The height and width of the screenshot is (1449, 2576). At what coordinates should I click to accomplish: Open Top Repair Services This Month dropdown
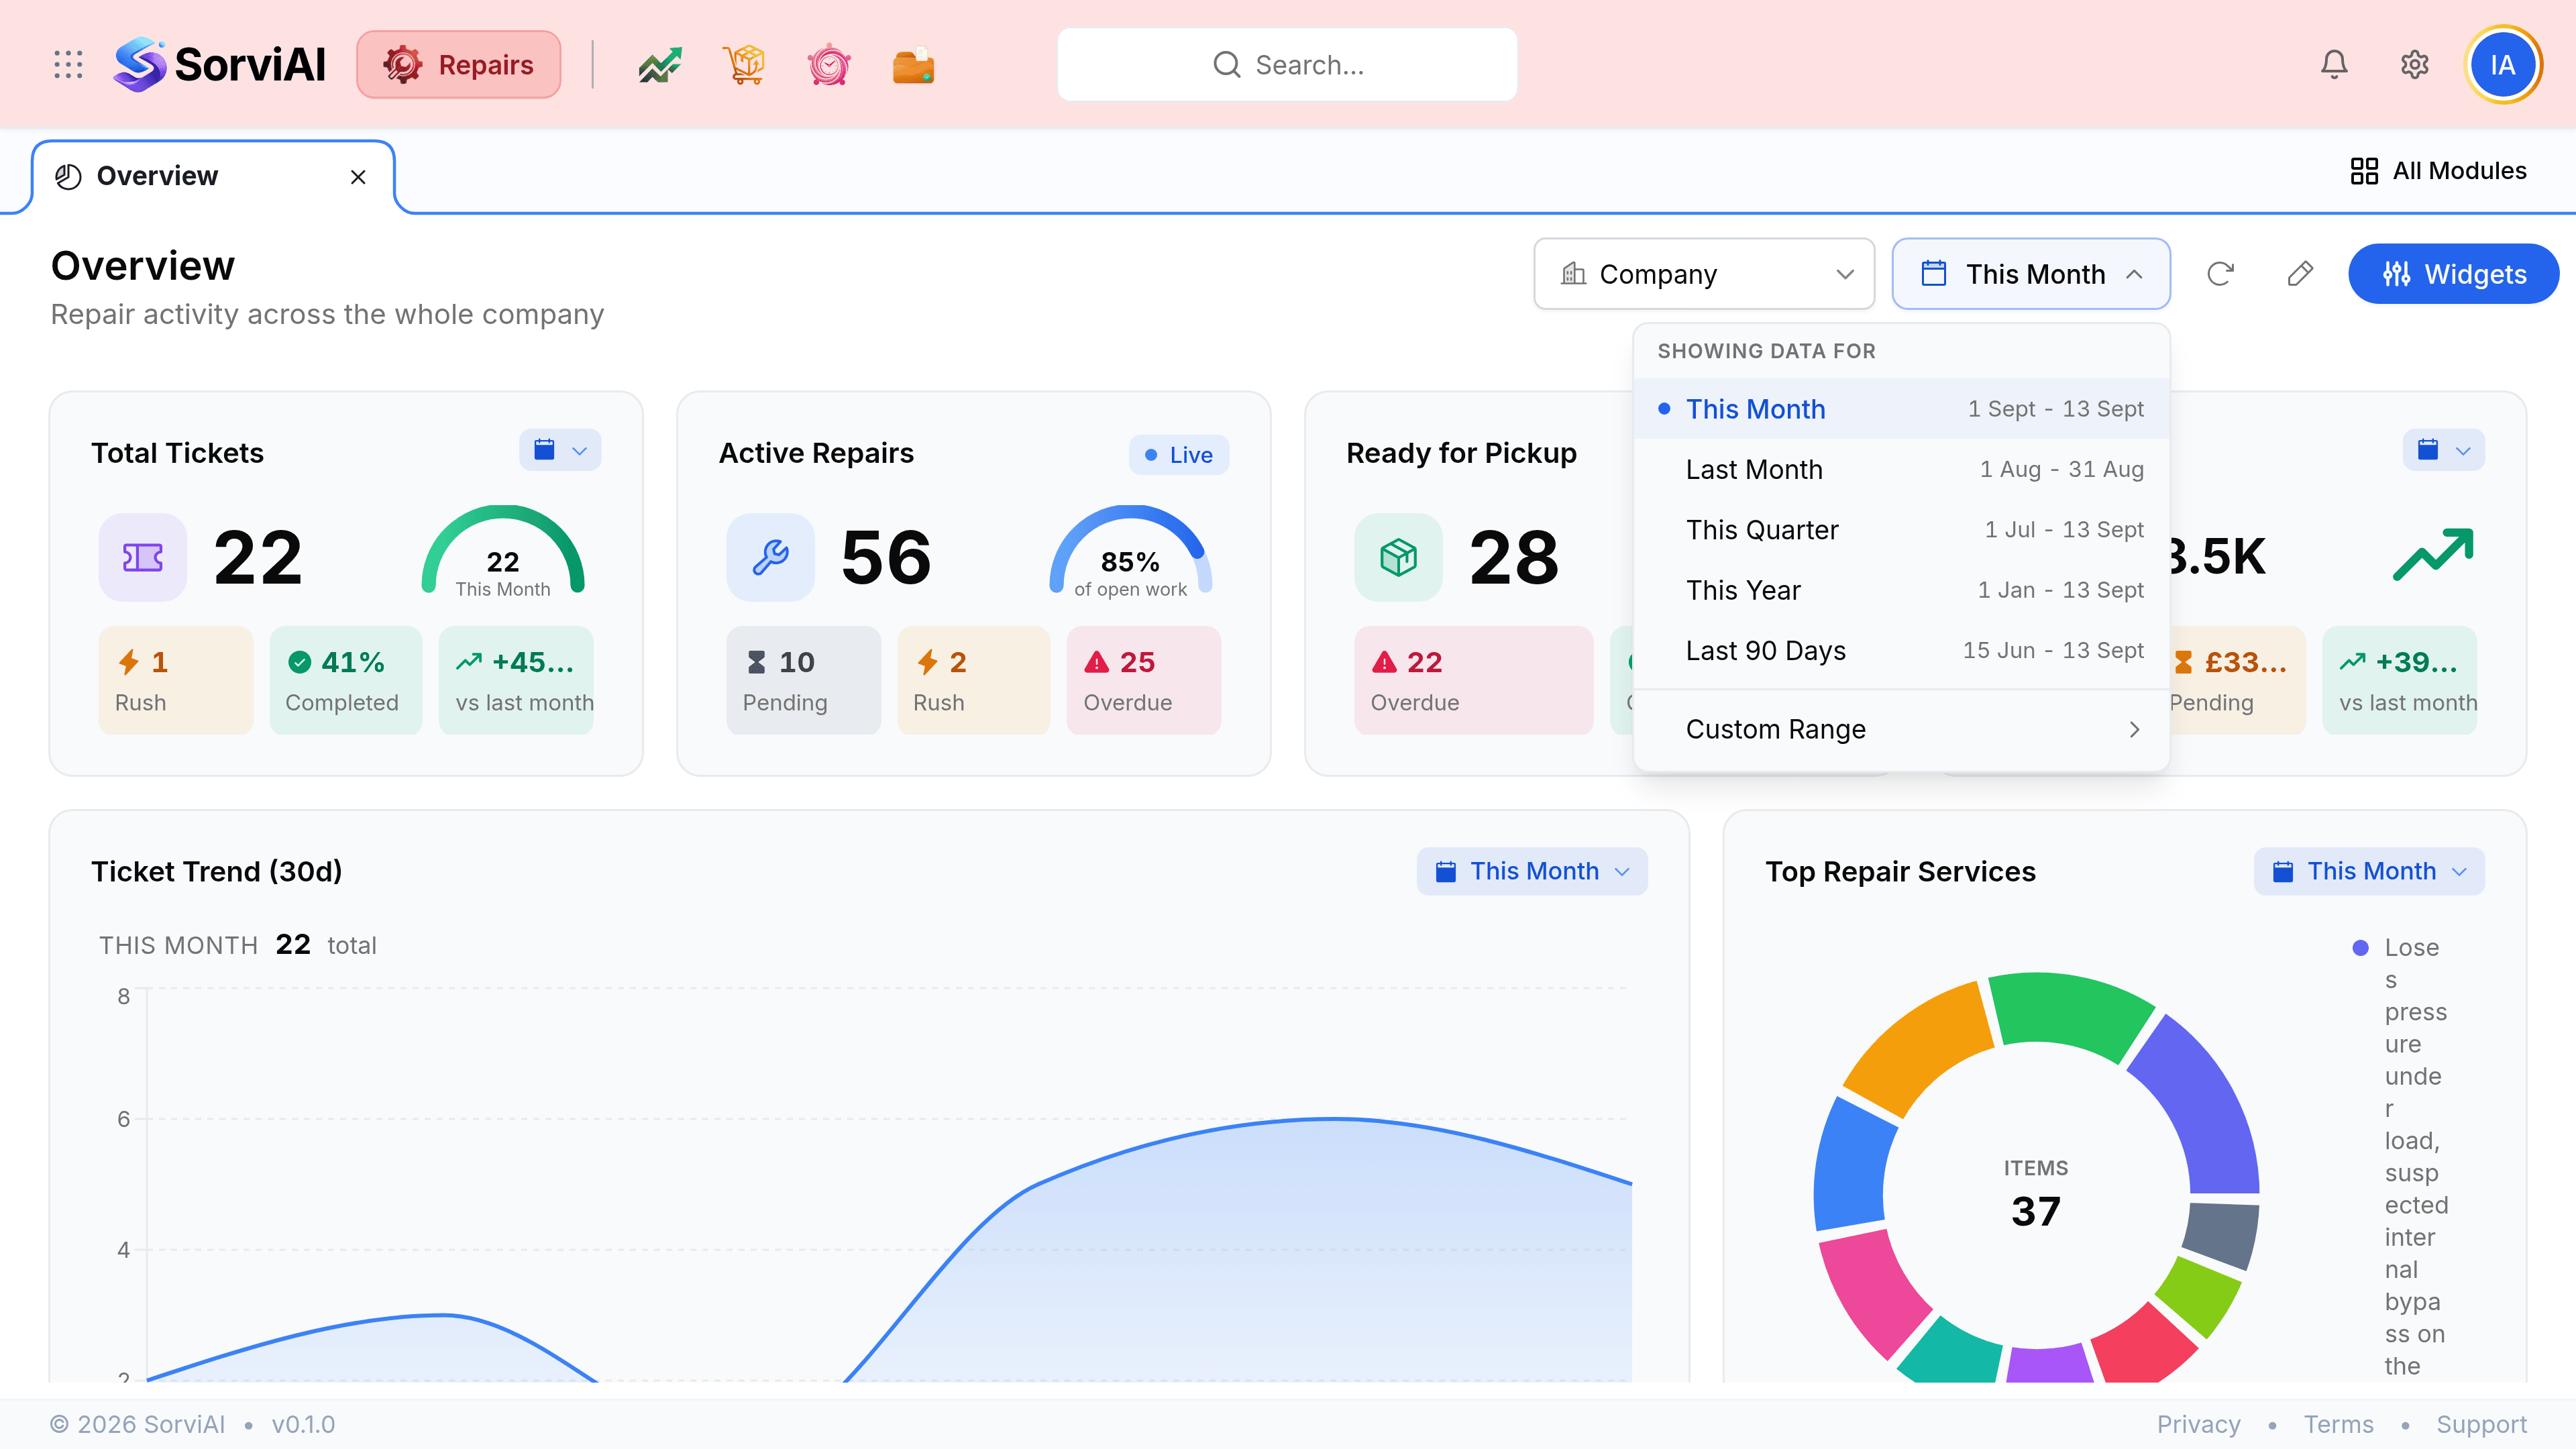(2369, 872)
